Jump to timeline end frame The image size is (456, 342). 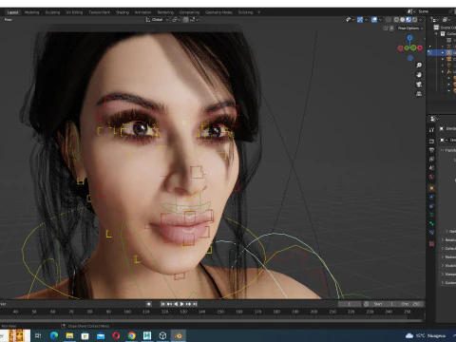[x=195, y=304]
